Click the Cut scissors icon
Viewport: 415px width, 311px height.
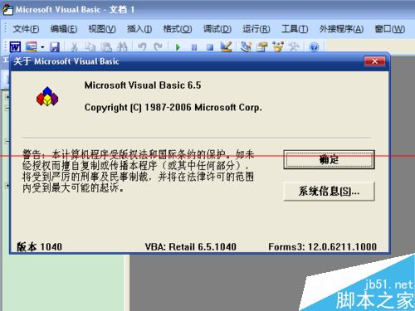[74, 47]
